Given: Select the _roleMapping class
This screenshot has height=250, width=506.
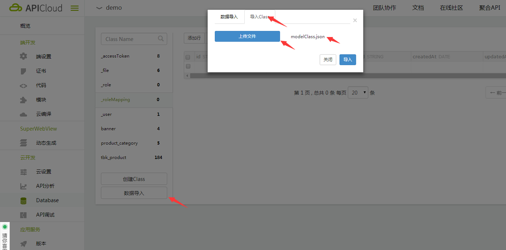Looking at the screenshot, I should pyautogui.click(x=134, y=100).
